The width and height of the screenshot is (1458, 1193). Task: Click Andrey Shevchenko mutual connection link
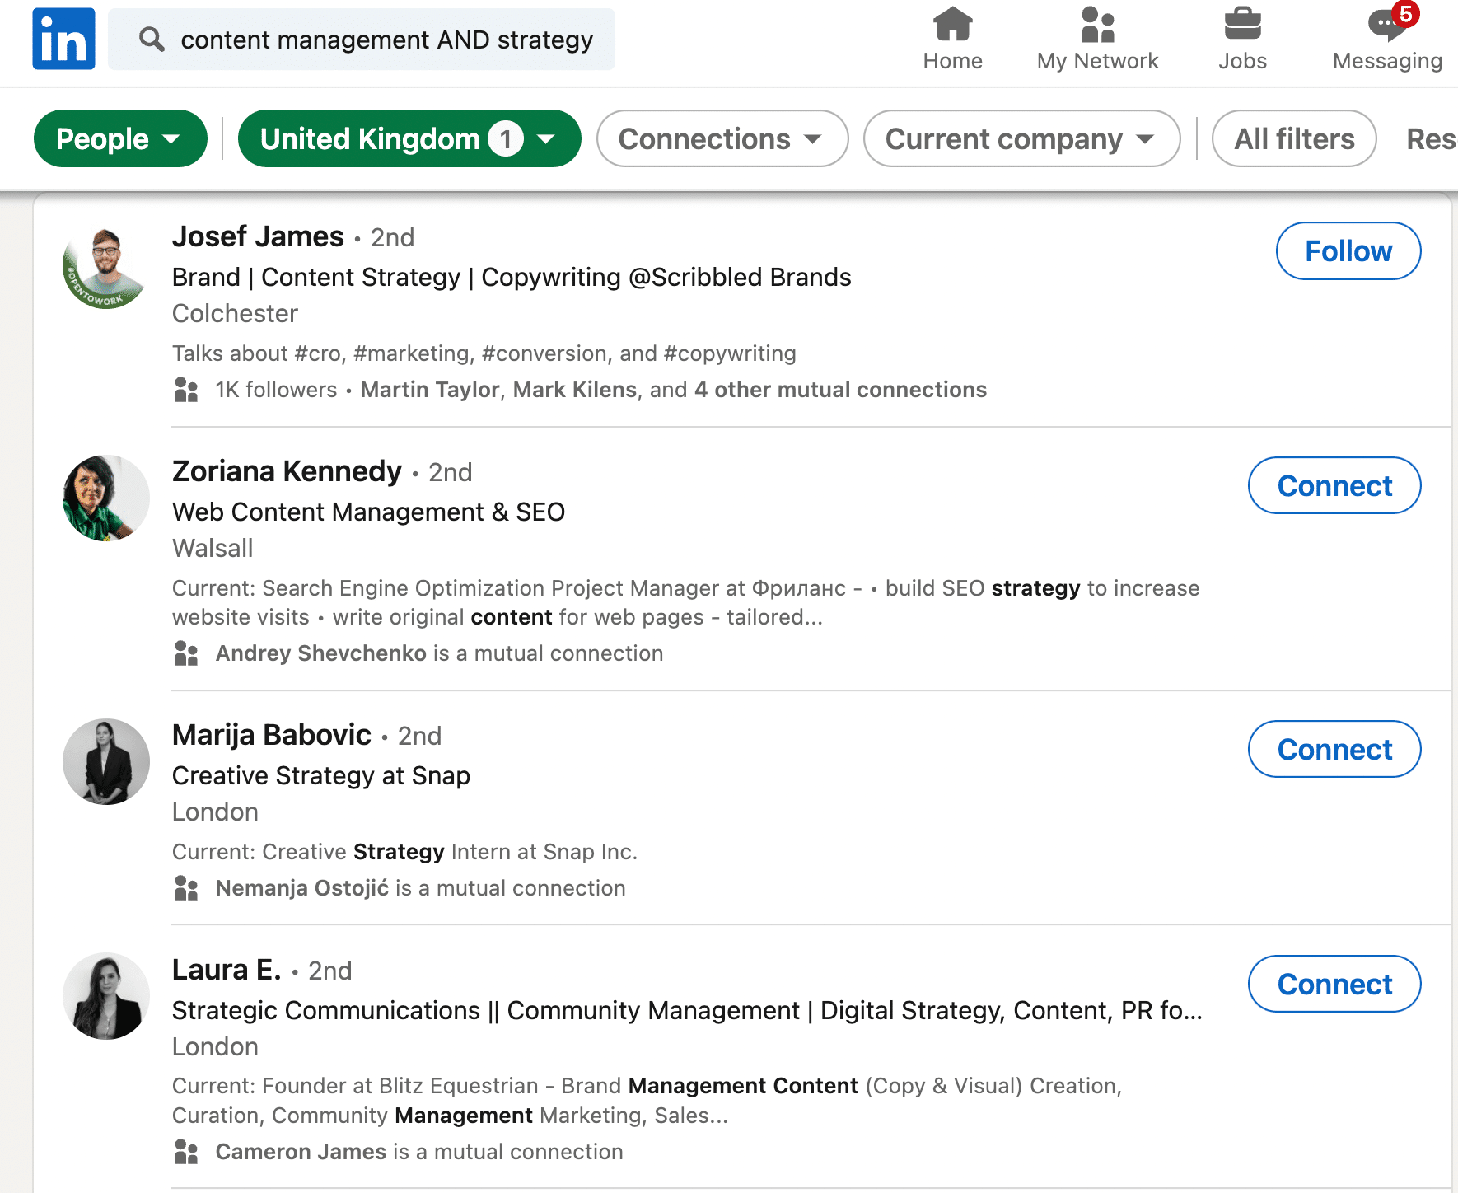point(320,653)
